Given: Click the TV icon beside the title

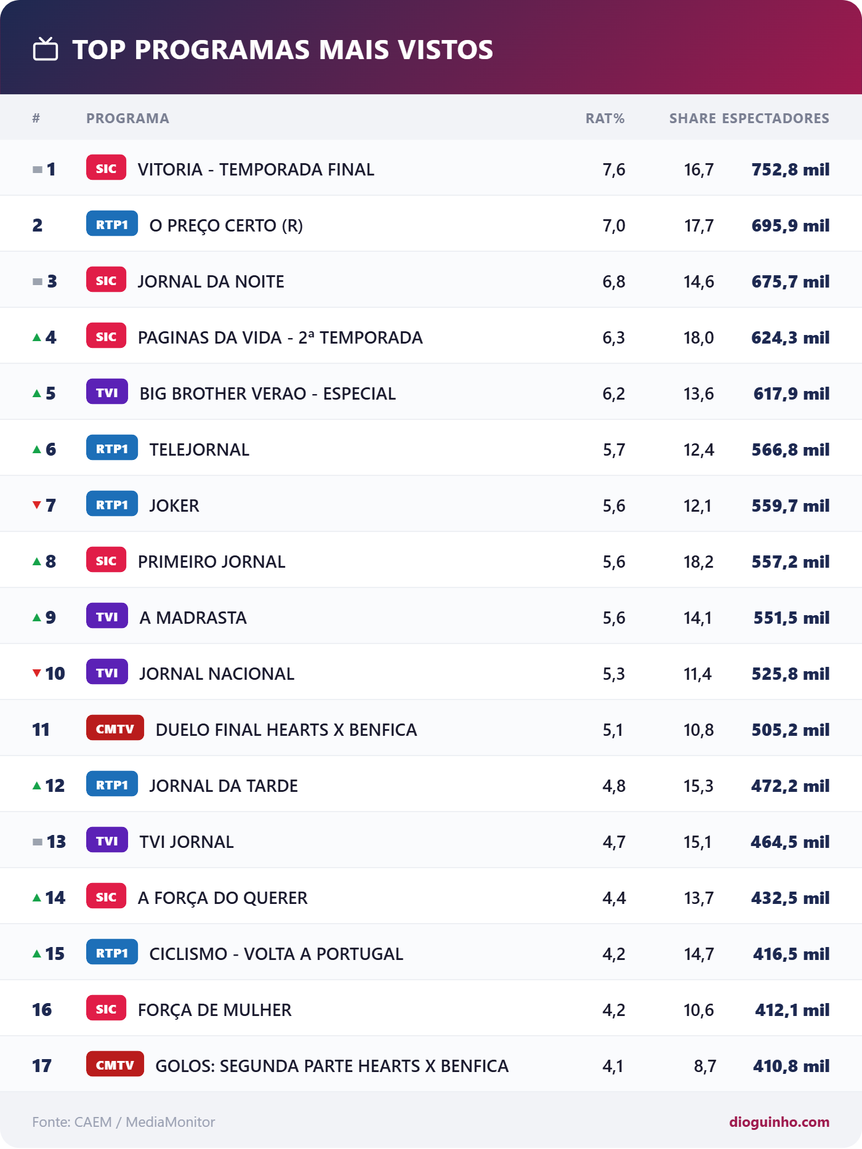Looking at the screenshot, I should click(x=46, y=49).
